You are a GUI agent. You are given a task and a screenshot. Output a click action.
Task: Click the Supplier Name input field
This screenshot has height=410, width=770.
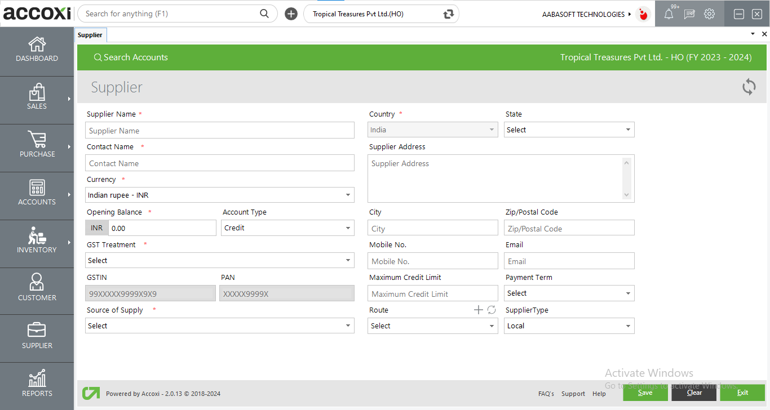pyautogui.click(x=220, y=131)
